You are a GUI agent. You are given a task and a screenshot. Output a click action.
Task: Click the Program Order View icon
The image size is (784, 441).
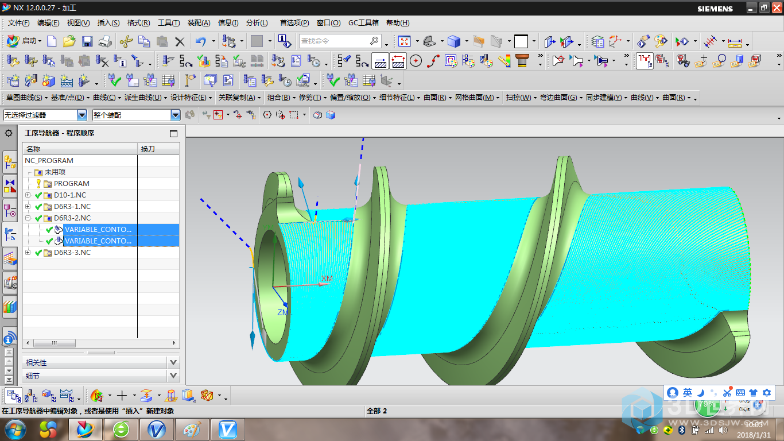click(x=14, y=395)
